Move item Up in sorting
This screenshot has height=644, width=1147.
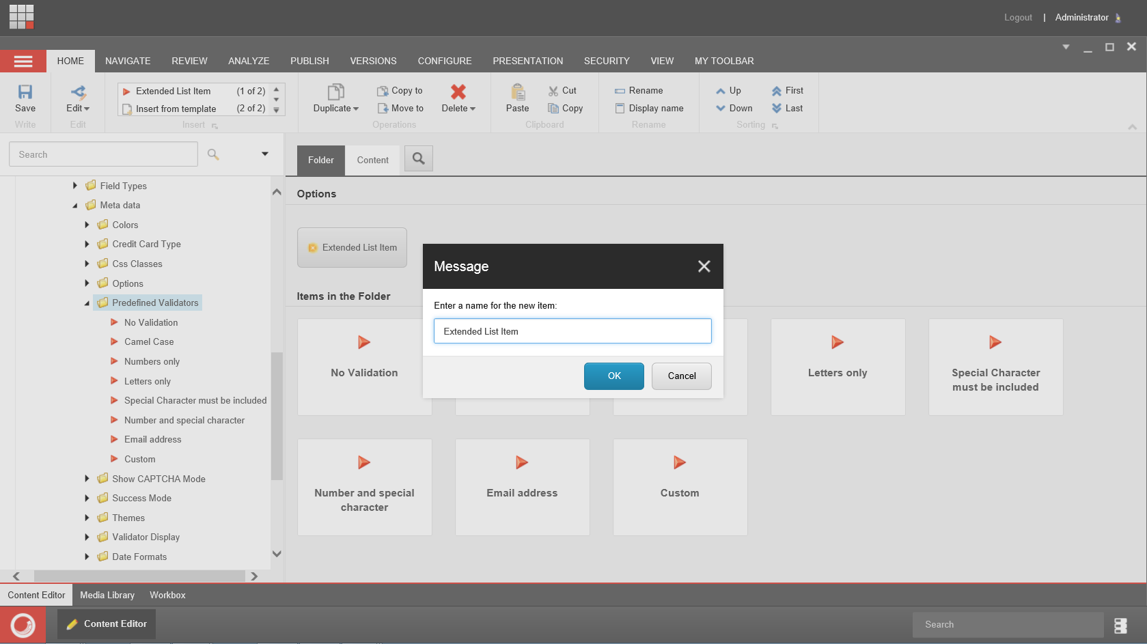(x=728, y=90)
